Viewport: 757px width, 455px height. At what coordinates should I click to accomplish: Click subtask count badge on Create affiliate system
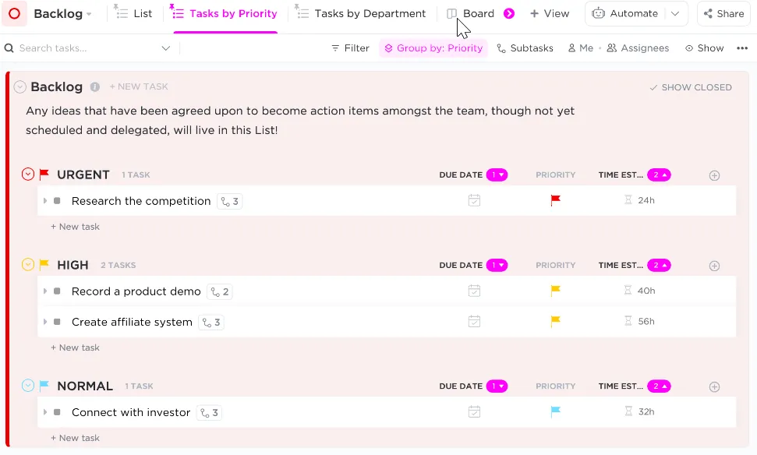(x=211, y=323)
